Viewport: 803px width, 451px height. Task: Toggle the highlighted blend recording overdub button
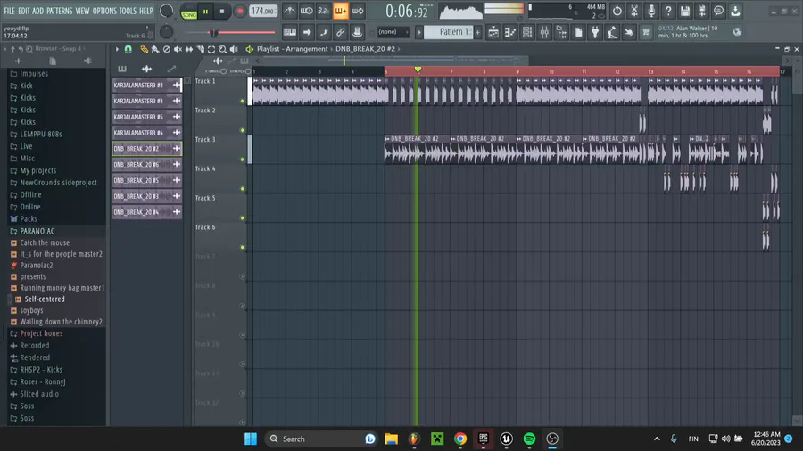click(341, 11)
